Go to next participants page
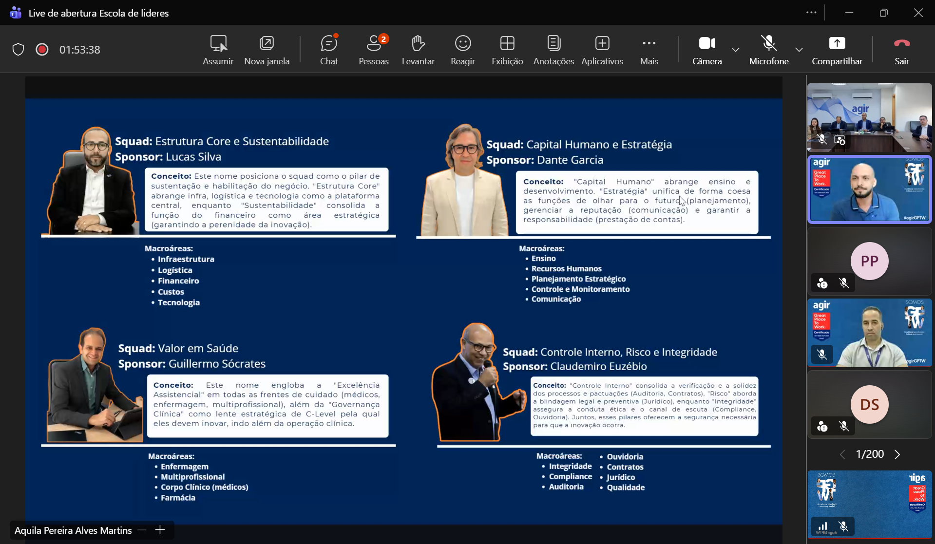The width and height of the screenshot is (935, 544). [x=897, y=454]
